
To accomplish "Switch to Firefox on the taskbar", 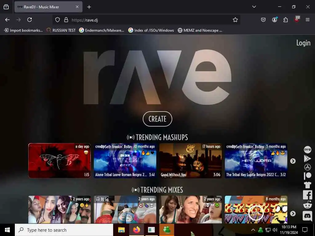I will 136,230.
